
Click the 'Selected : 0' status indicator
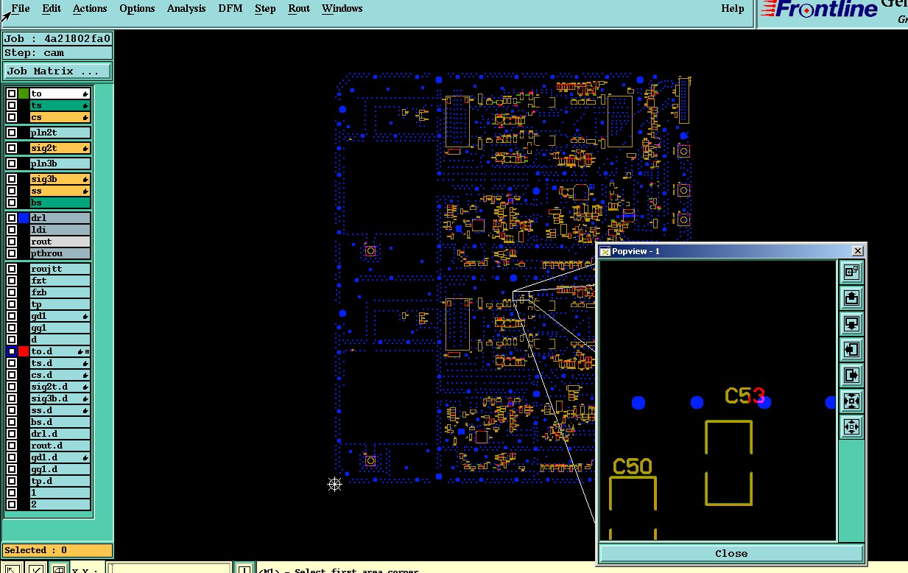point(57,550)
